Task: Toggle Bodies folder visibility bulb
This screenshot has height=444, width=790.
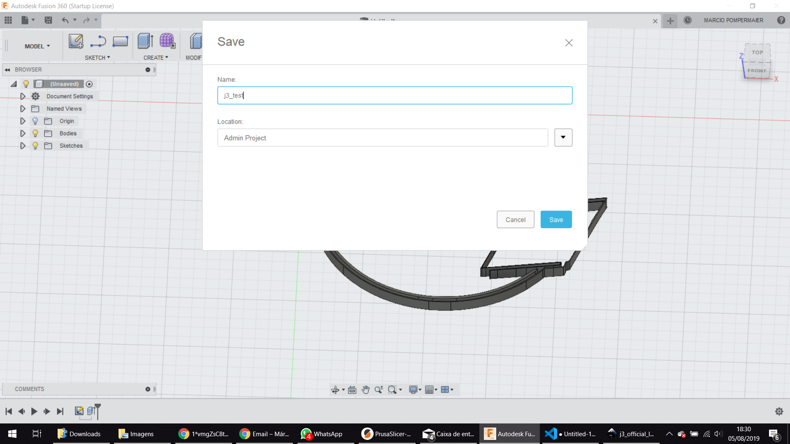Action: pos(35,133)
